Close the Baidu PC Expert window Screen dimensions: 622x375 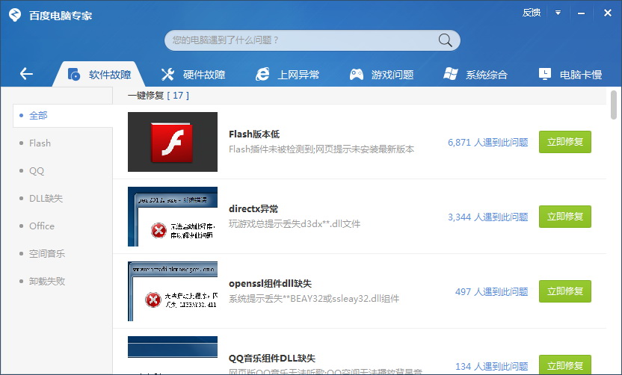[607, 13]
